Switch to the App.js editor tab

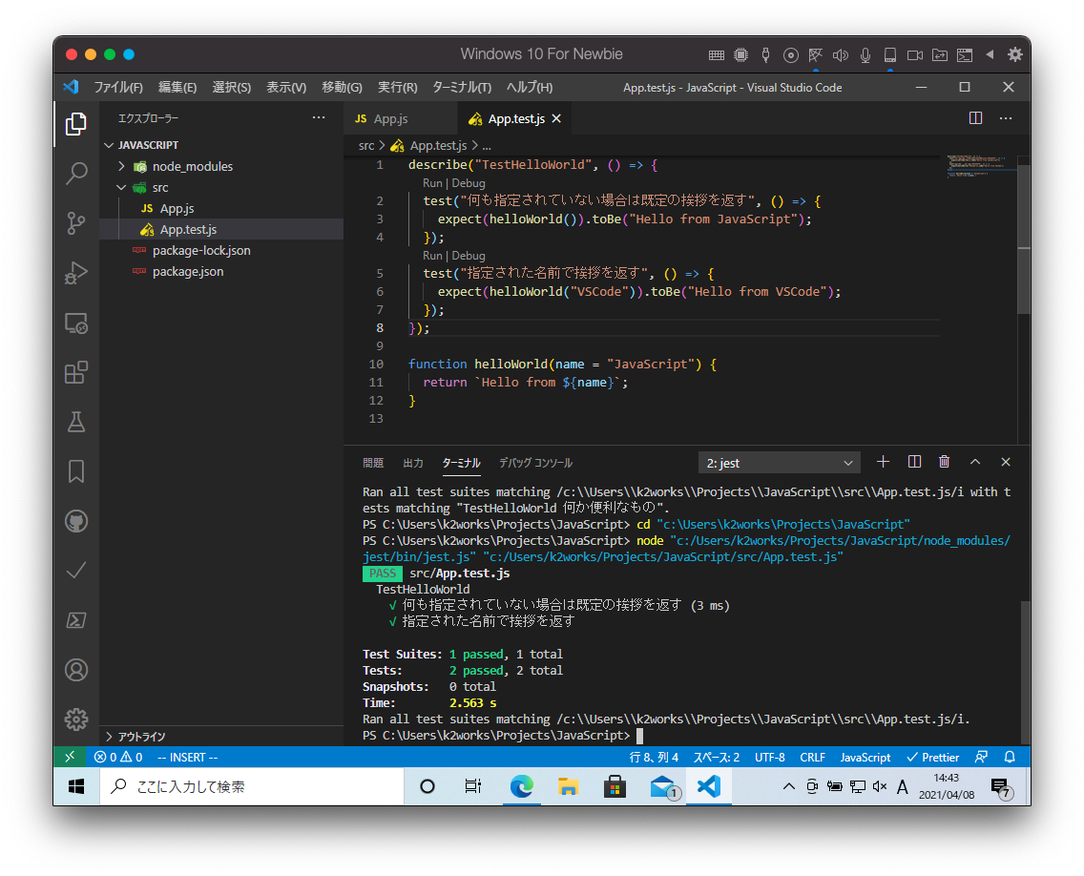pyautogui.click(x=390, y=118)
